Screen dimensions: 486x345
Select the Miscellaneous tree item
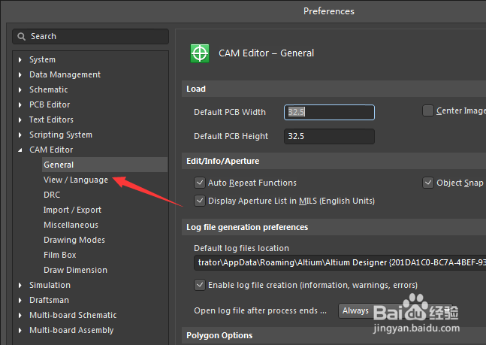71,225
